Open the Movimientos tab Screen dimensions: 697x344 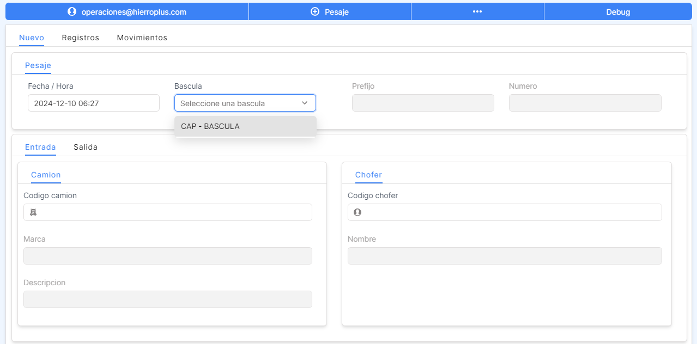142,38
